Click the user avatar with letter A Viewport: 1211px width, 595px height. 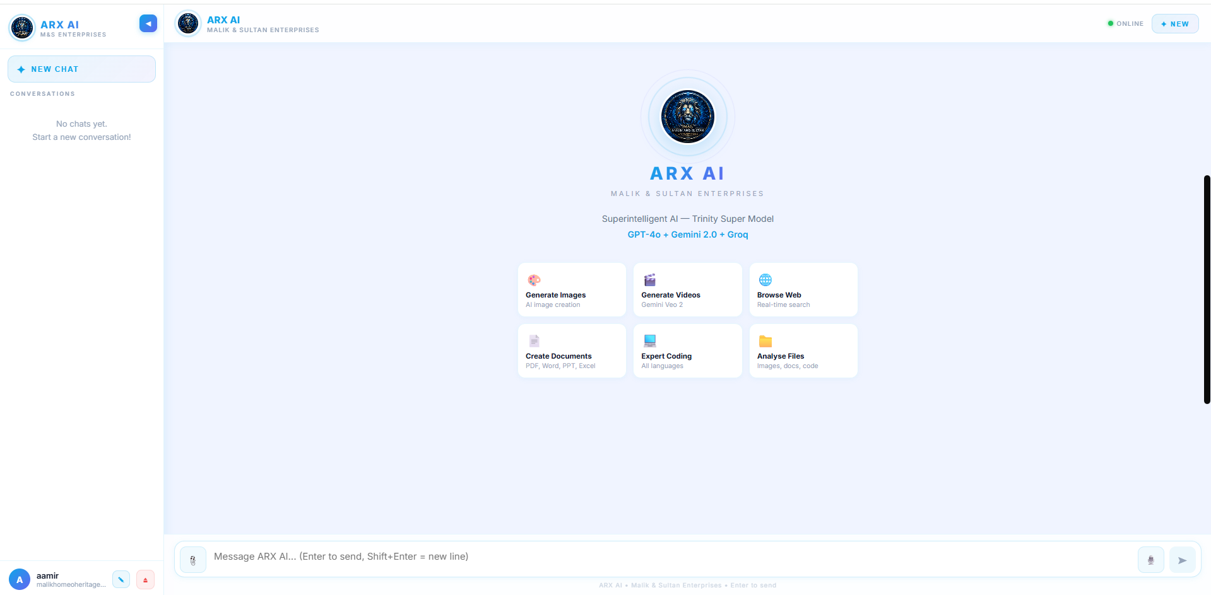20,579
